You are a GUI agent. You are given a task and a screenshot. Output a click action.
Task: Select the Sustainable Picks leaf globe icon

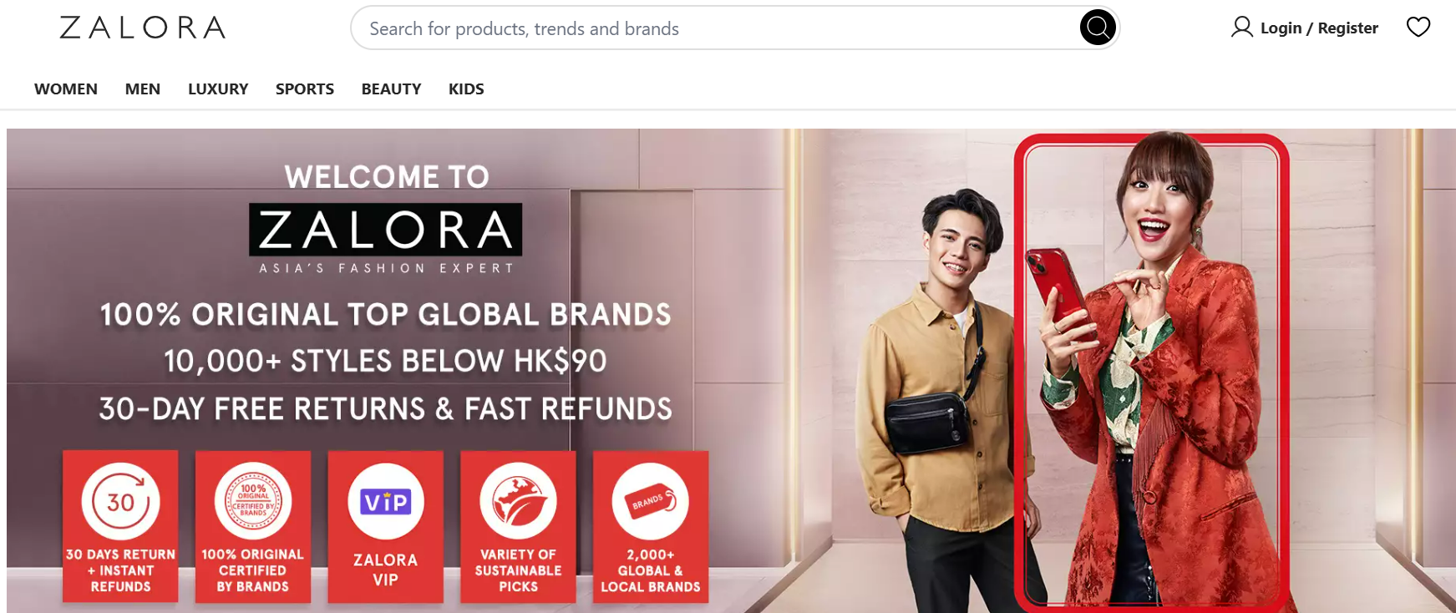click(x=518, y=501)
